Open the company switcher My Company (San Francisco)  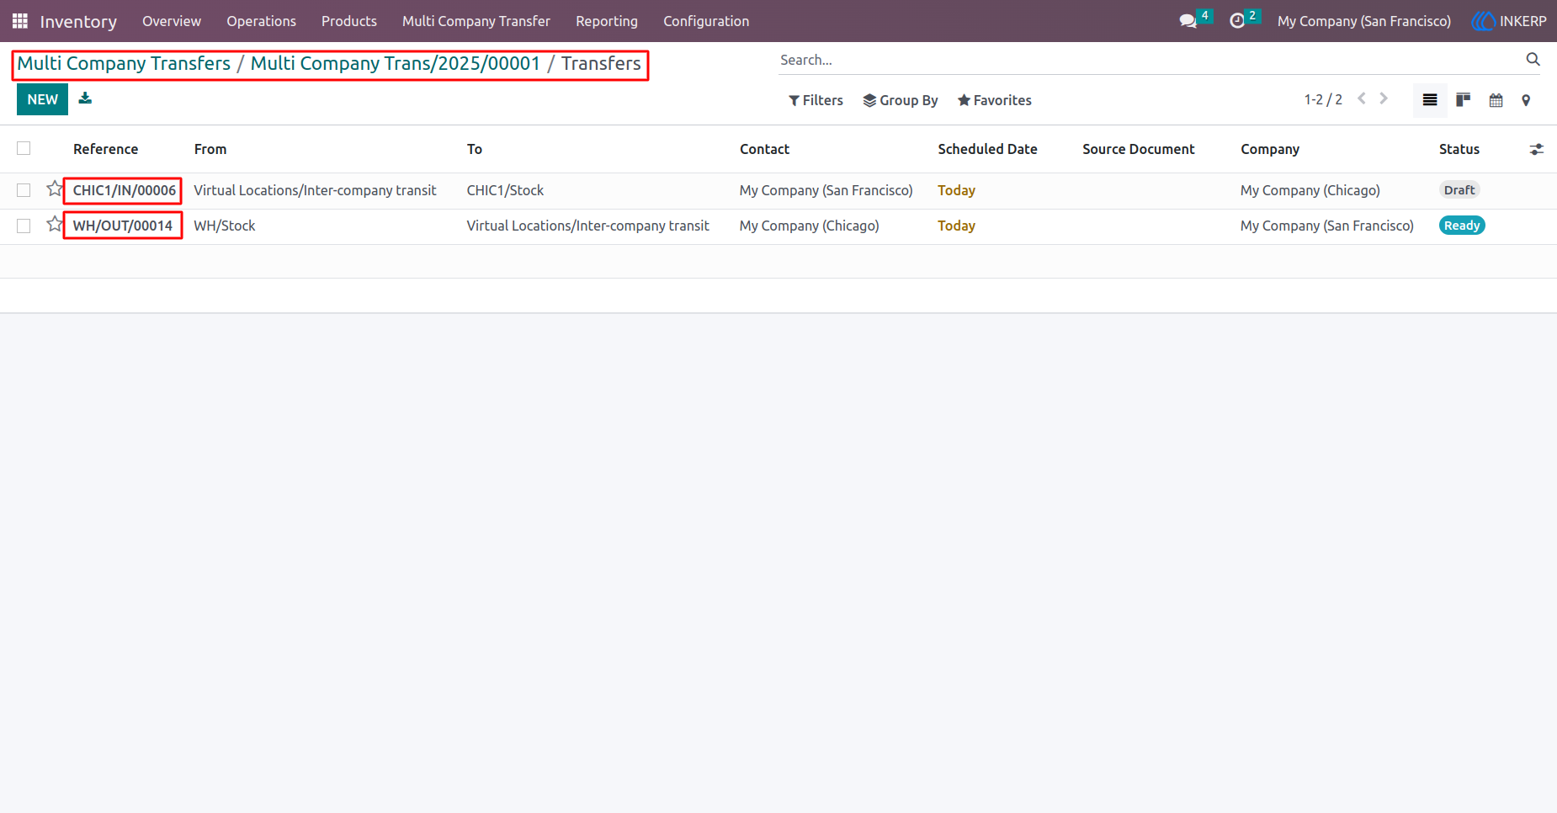(x=1364, y=21)
